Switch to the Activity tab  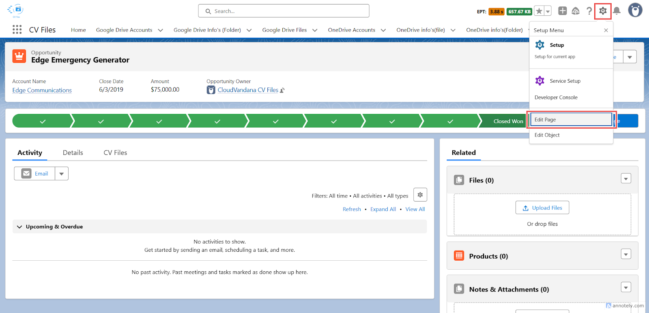[x=30, y=153]
